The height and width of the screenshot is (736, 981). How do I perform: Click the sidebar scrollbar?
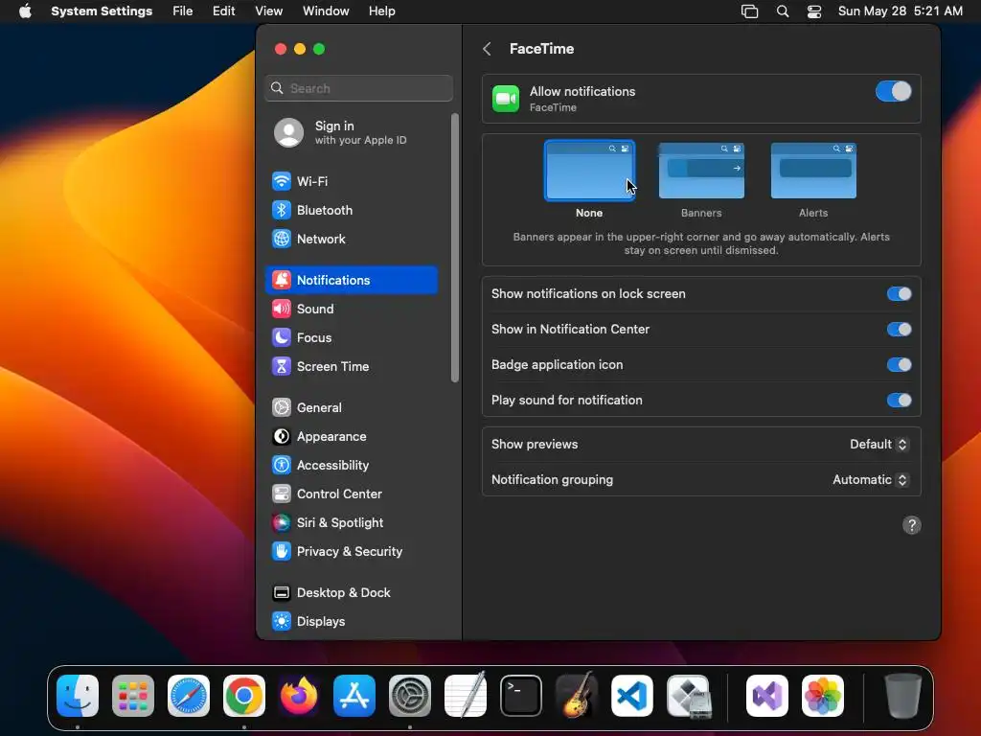455,248
